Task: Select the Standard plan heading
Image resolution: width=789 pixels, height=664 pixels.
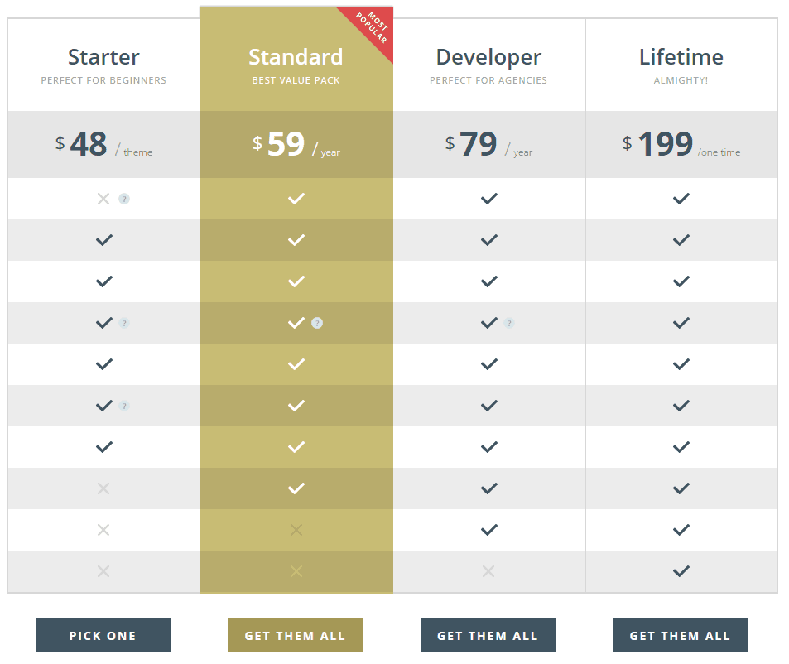Action: [x=296, y=57]
